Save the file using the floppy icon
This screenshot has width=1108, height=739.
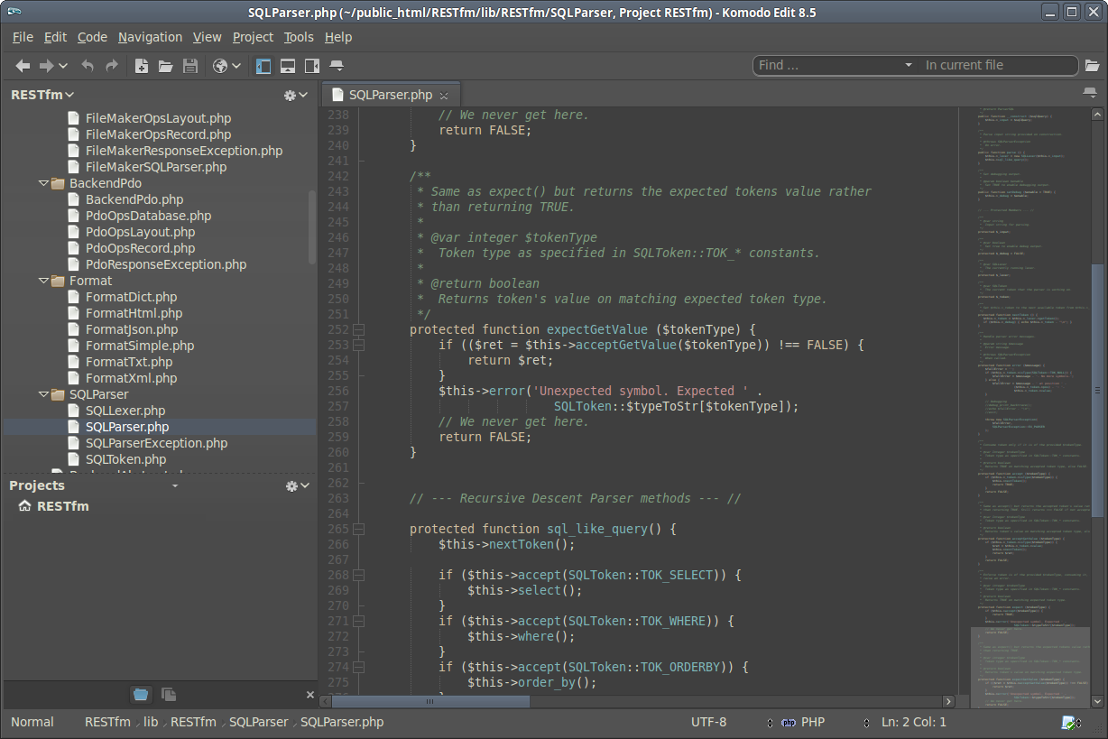[190, 66]
